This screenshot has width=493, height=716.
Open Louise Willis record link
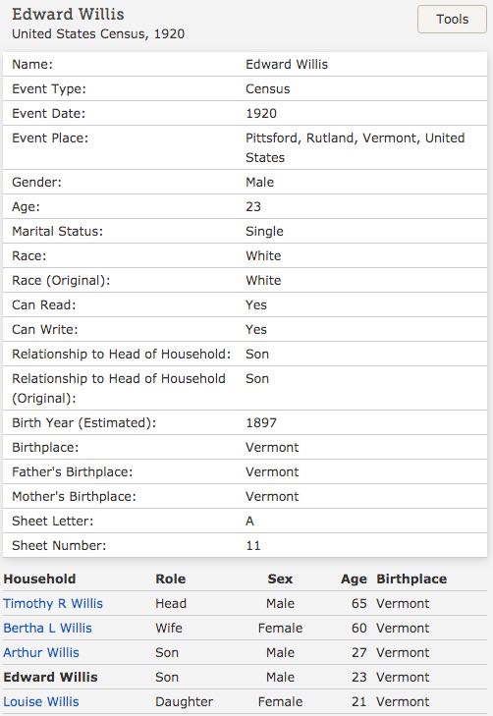pyautogui.click(x=41, y=702)
